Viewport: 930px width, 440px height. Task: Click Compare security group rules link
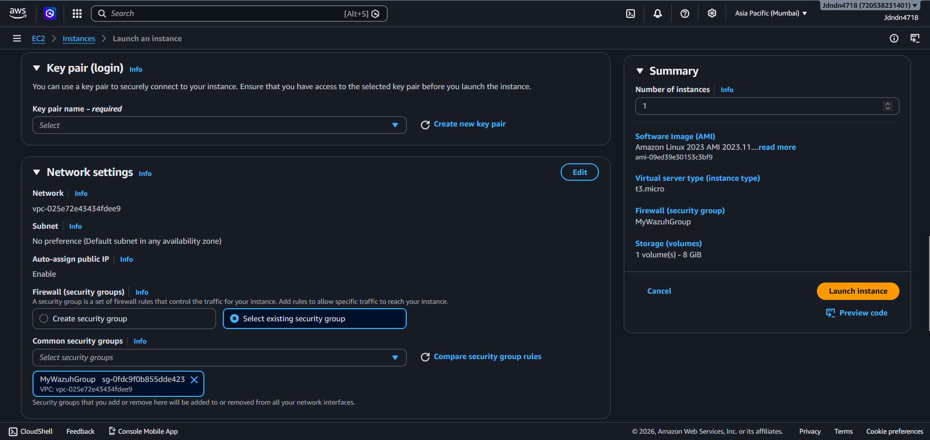(x=487, y=357)
